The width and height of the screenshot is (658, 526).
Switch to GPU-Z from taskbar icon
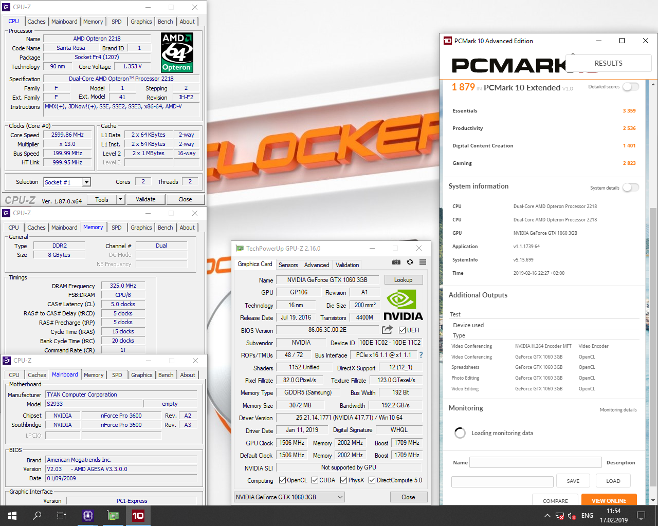point(113,516)
